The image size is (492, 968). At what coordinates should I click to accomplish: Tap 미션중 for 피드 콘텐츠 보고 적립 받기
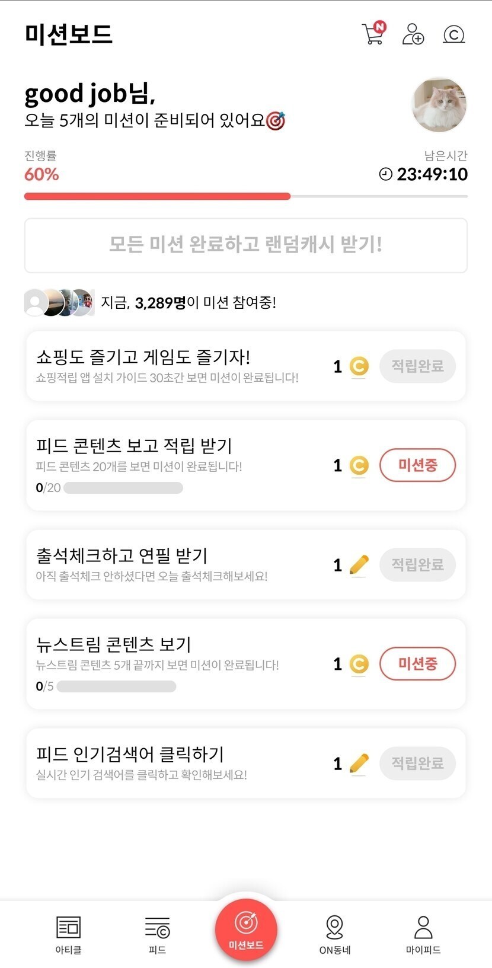(417, 465)
